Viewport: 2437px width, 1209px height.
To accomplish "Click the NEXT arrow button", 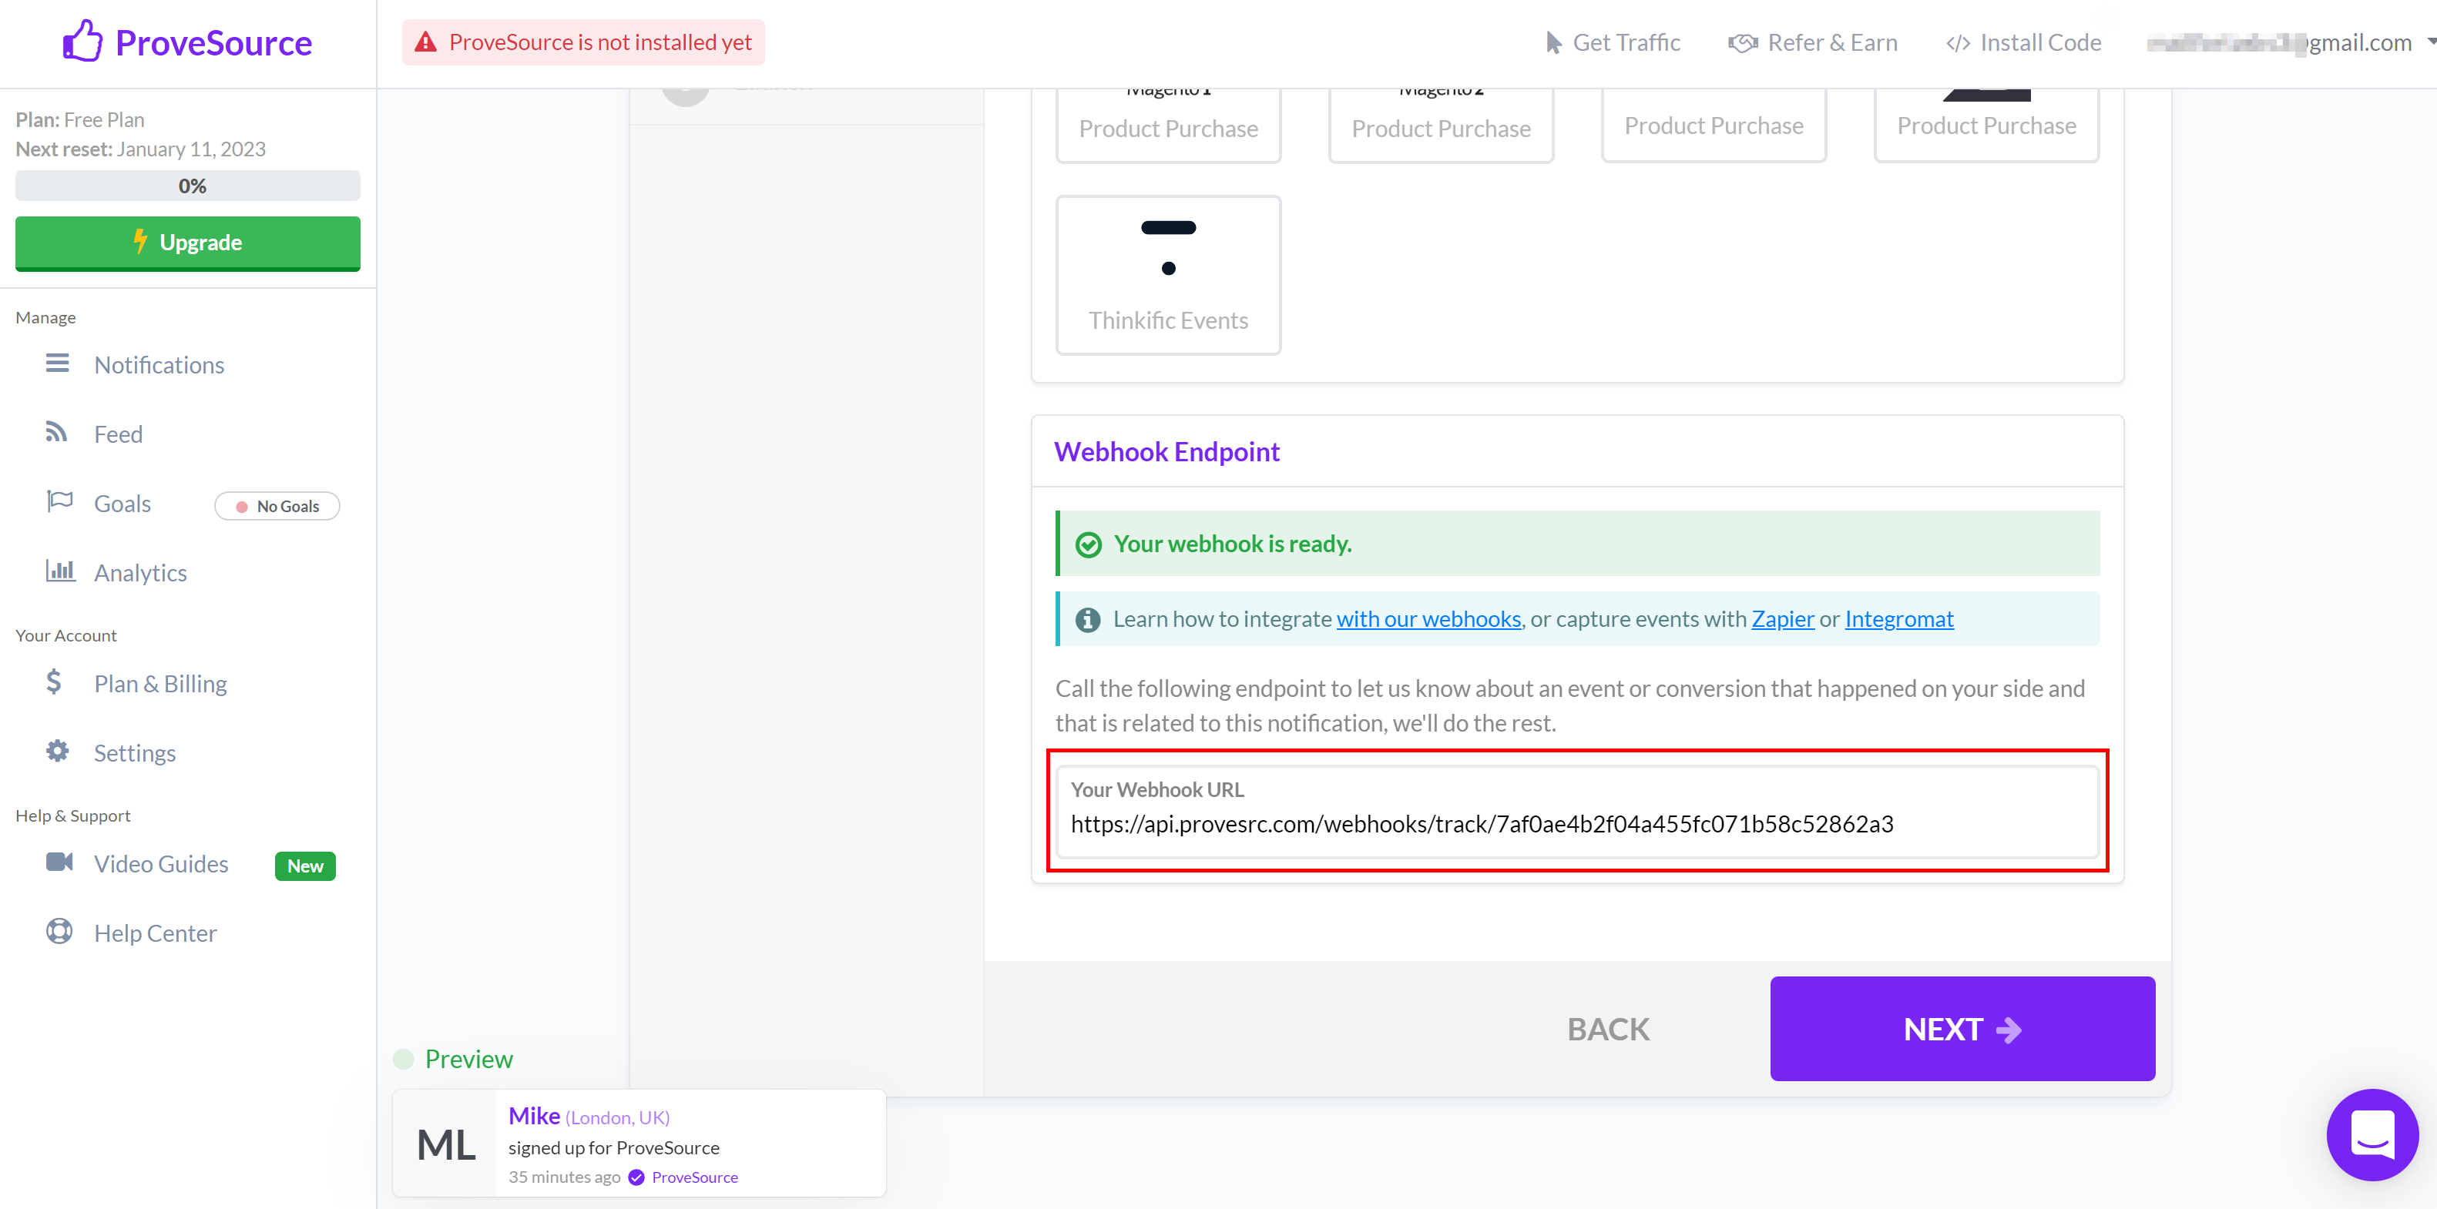I will tap(1962, 1029).
